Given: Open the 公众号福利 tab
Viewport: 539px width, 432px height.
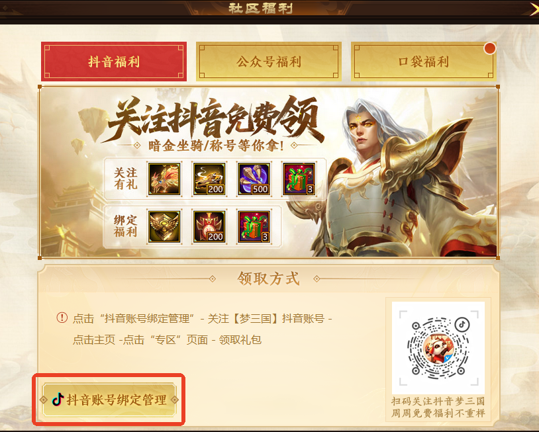Looking at the screenshot, I should click(269, 62).
